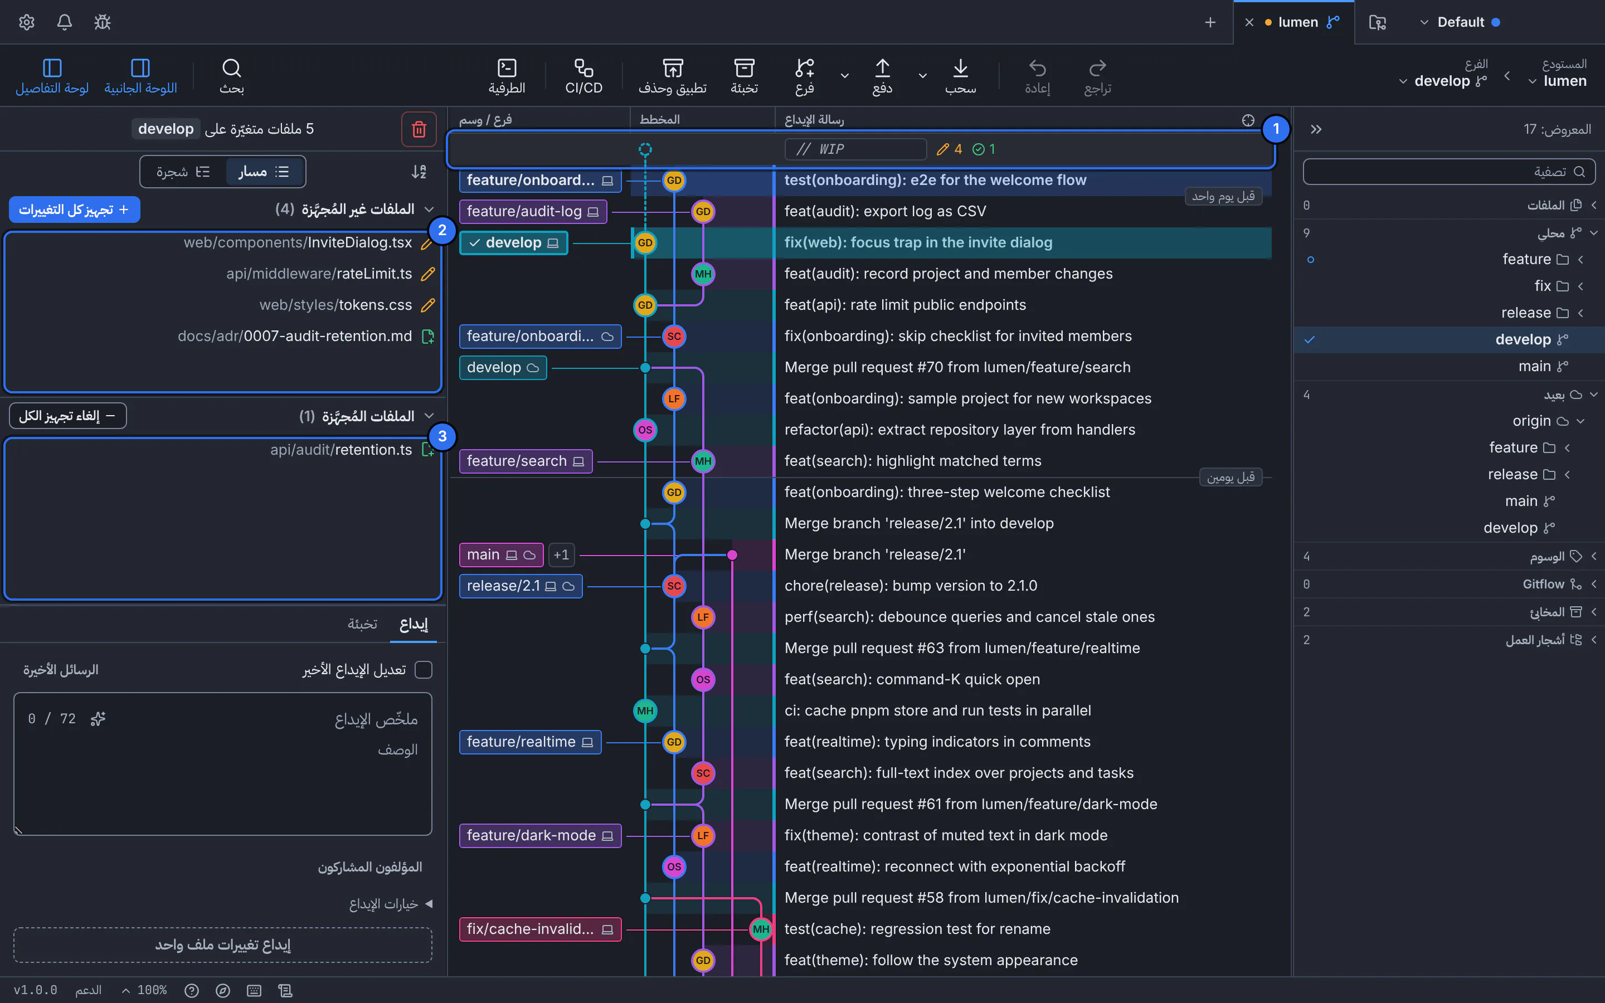Click the ملخّص الإيداع summary field
Screen dimensions: 1605x1003
click(265, 719)
